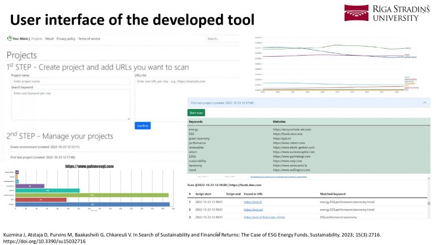Collapse the First test project panel chevron

(x=425, y=103)
